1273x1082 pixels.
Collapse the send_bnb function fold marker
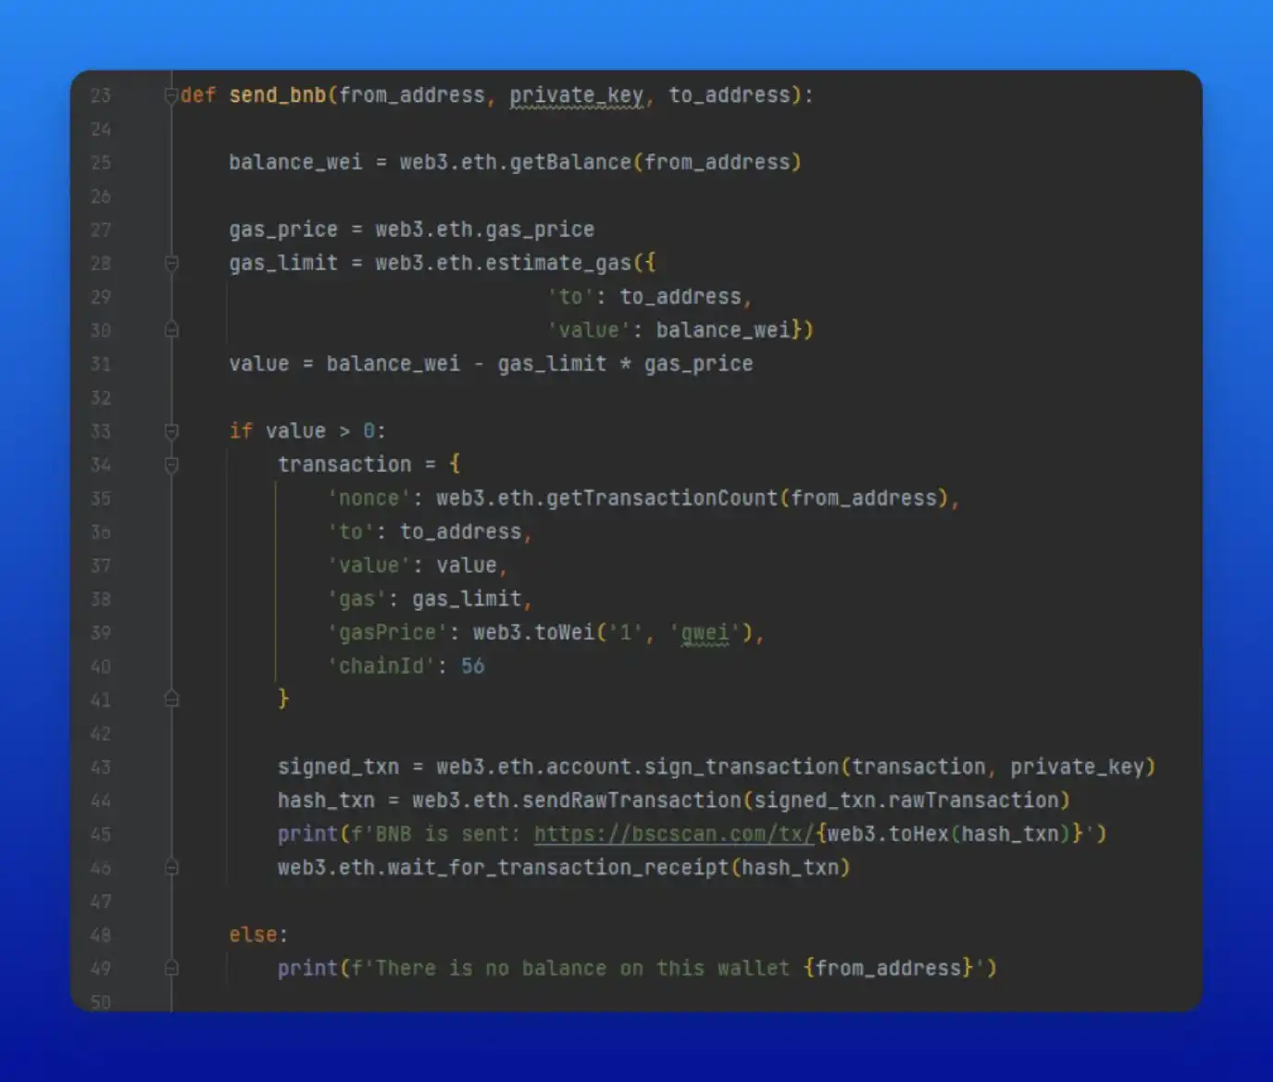click(171, 94)
